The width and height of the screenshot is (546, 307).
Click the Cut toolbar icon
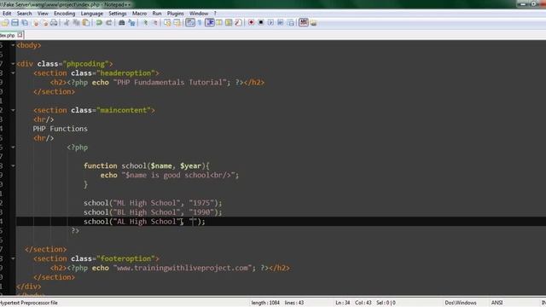click(67, 23)
